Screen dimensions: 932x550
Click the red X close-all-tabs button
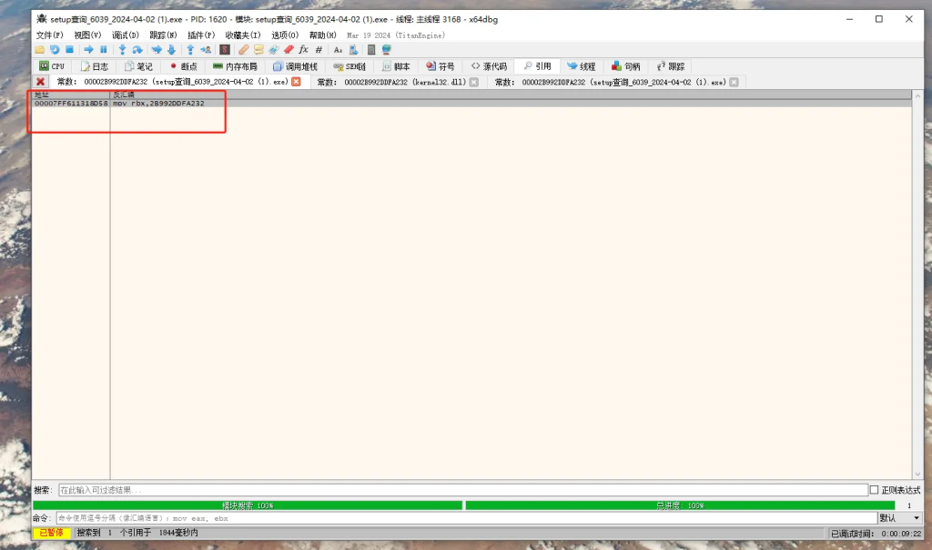click(x=40, y=82)
